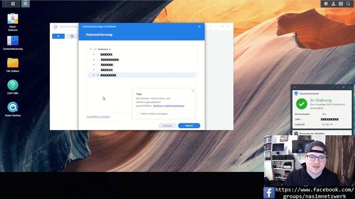Collapse the Volume 1 tree node
Image resolution: width=355 pixels, height=199 pixels.
pos(91,49)
